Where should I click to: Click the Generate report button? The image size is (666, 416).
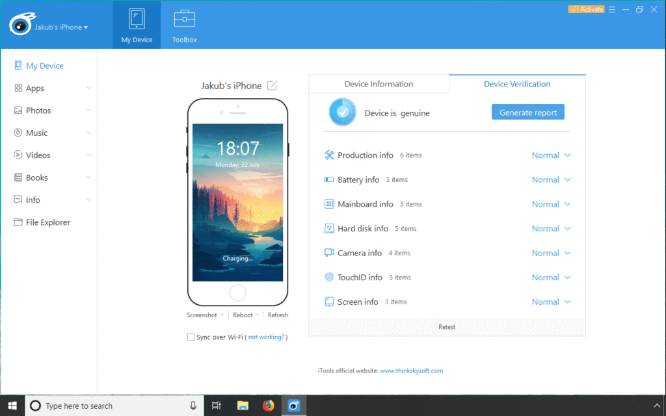click(x=527, y=112)
